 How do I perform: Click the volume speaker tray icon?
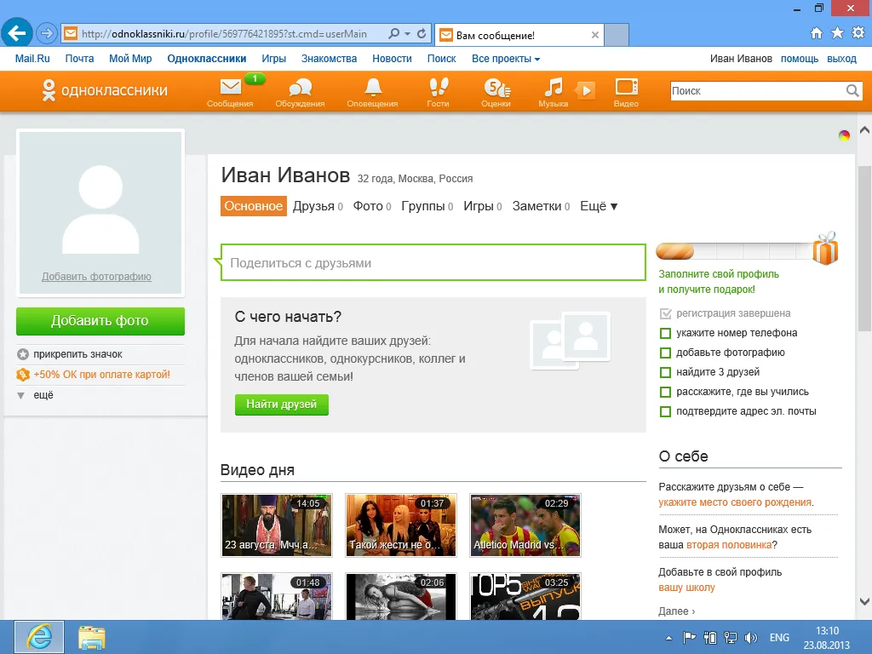(x=751, y=638)
